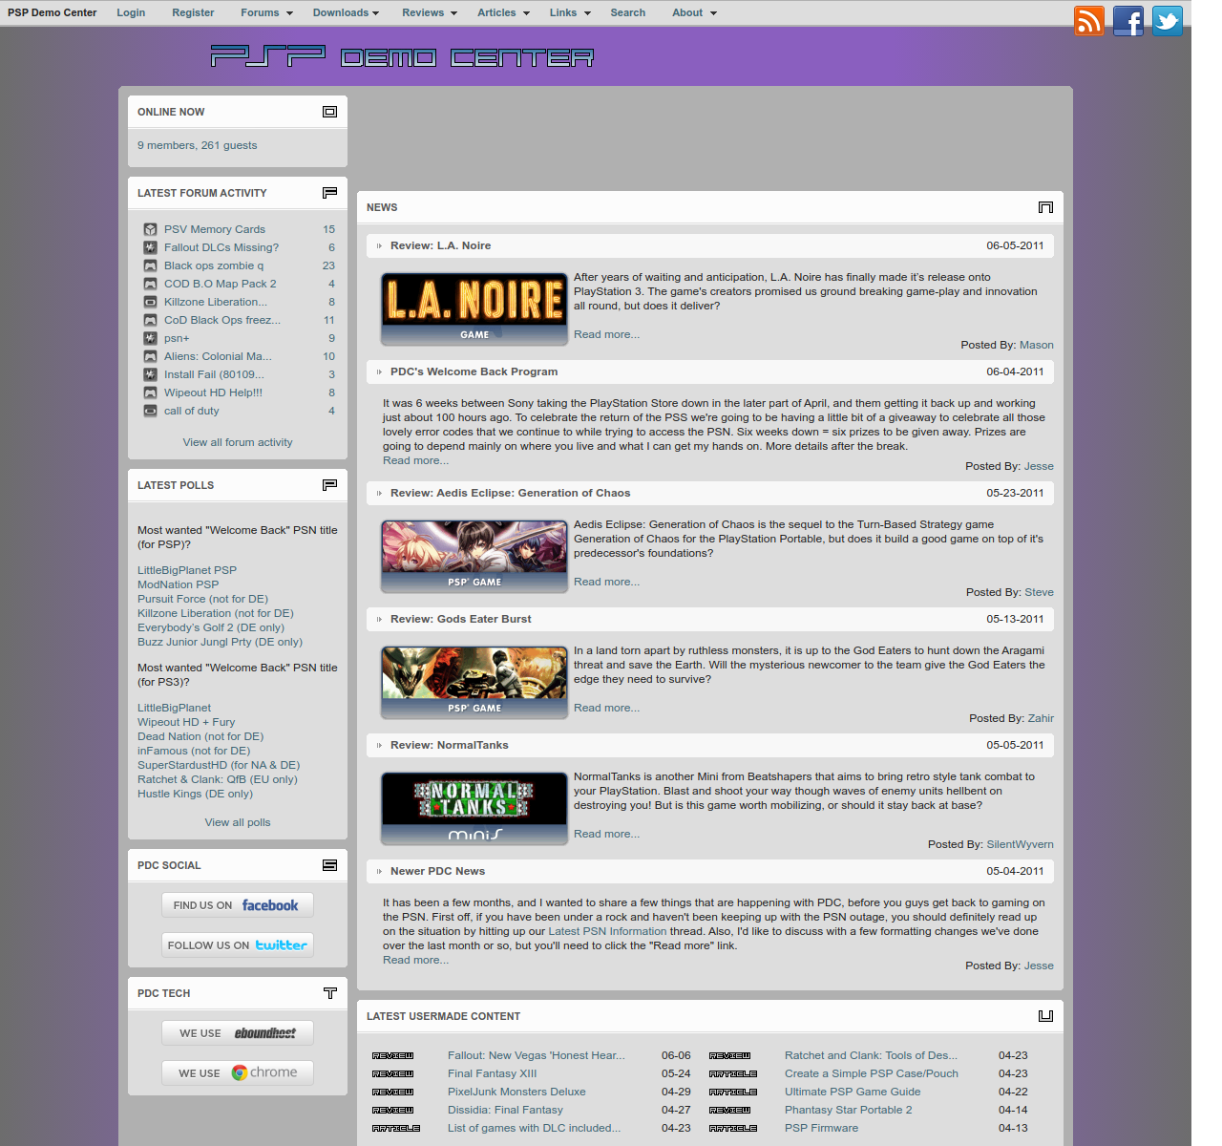The height and width of the screenshot is (1146, 1222).
Task: Expand the Forums dropdown menu
Action: pos(266,12)
